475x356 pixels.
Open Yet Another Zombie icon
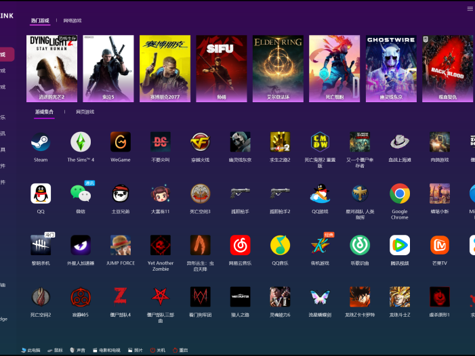(x=161, y=245)
